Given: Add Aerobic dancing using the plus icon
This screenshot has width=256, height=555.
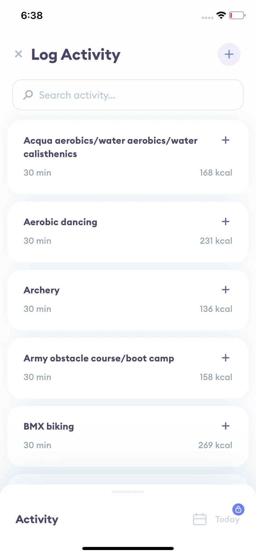Looking at the screenshot, I should click(226, 221).
